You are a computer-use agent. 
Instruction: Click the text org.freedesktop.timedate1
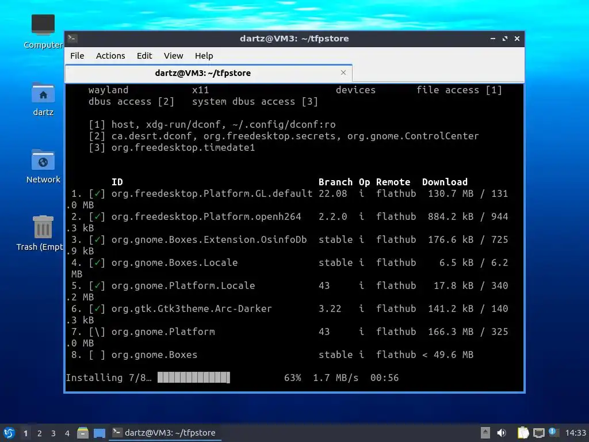pyautogui.click(x=183, y=147)
